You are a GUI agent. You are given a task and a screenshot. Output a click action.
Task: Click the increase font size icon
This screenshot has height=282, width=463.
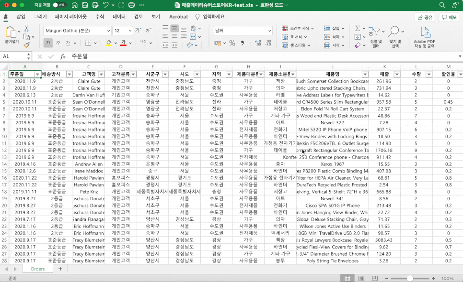click(138, 30)
